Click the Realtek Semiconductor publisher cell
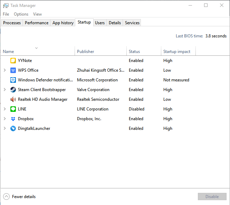The width and height of the screenshot is (230, 205). point(98,99)
